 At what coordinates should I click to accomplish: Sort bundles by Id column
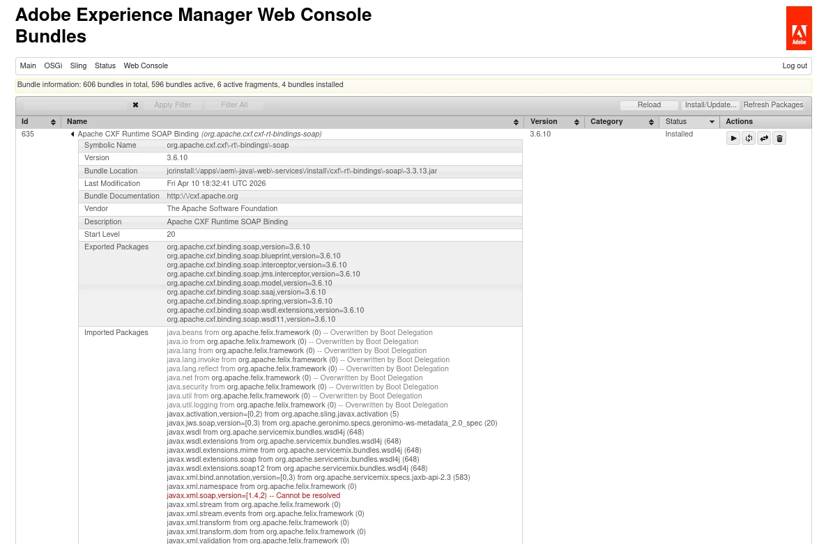[53, 122]
